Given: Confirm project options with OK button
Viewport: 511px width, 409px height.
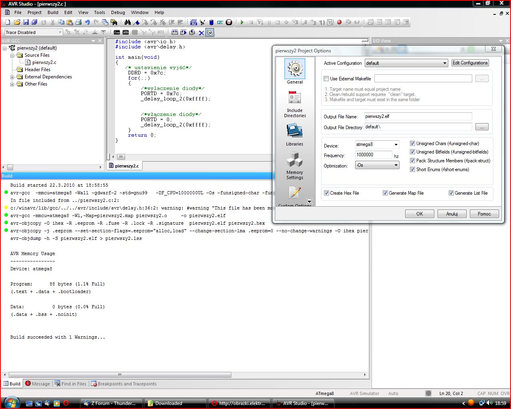Looking at the screenshot, I should (x=420, y=214).
